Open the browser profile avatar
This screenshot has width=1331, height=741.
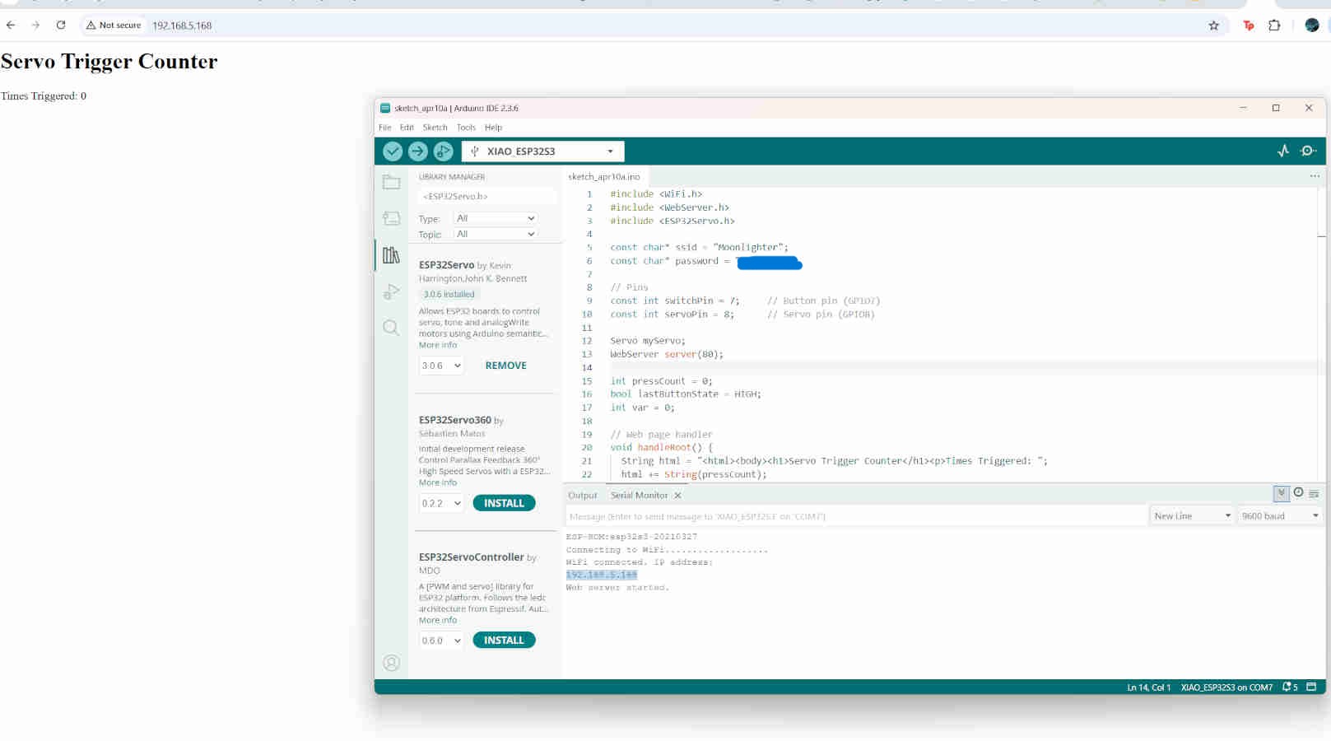(1312, 26)
